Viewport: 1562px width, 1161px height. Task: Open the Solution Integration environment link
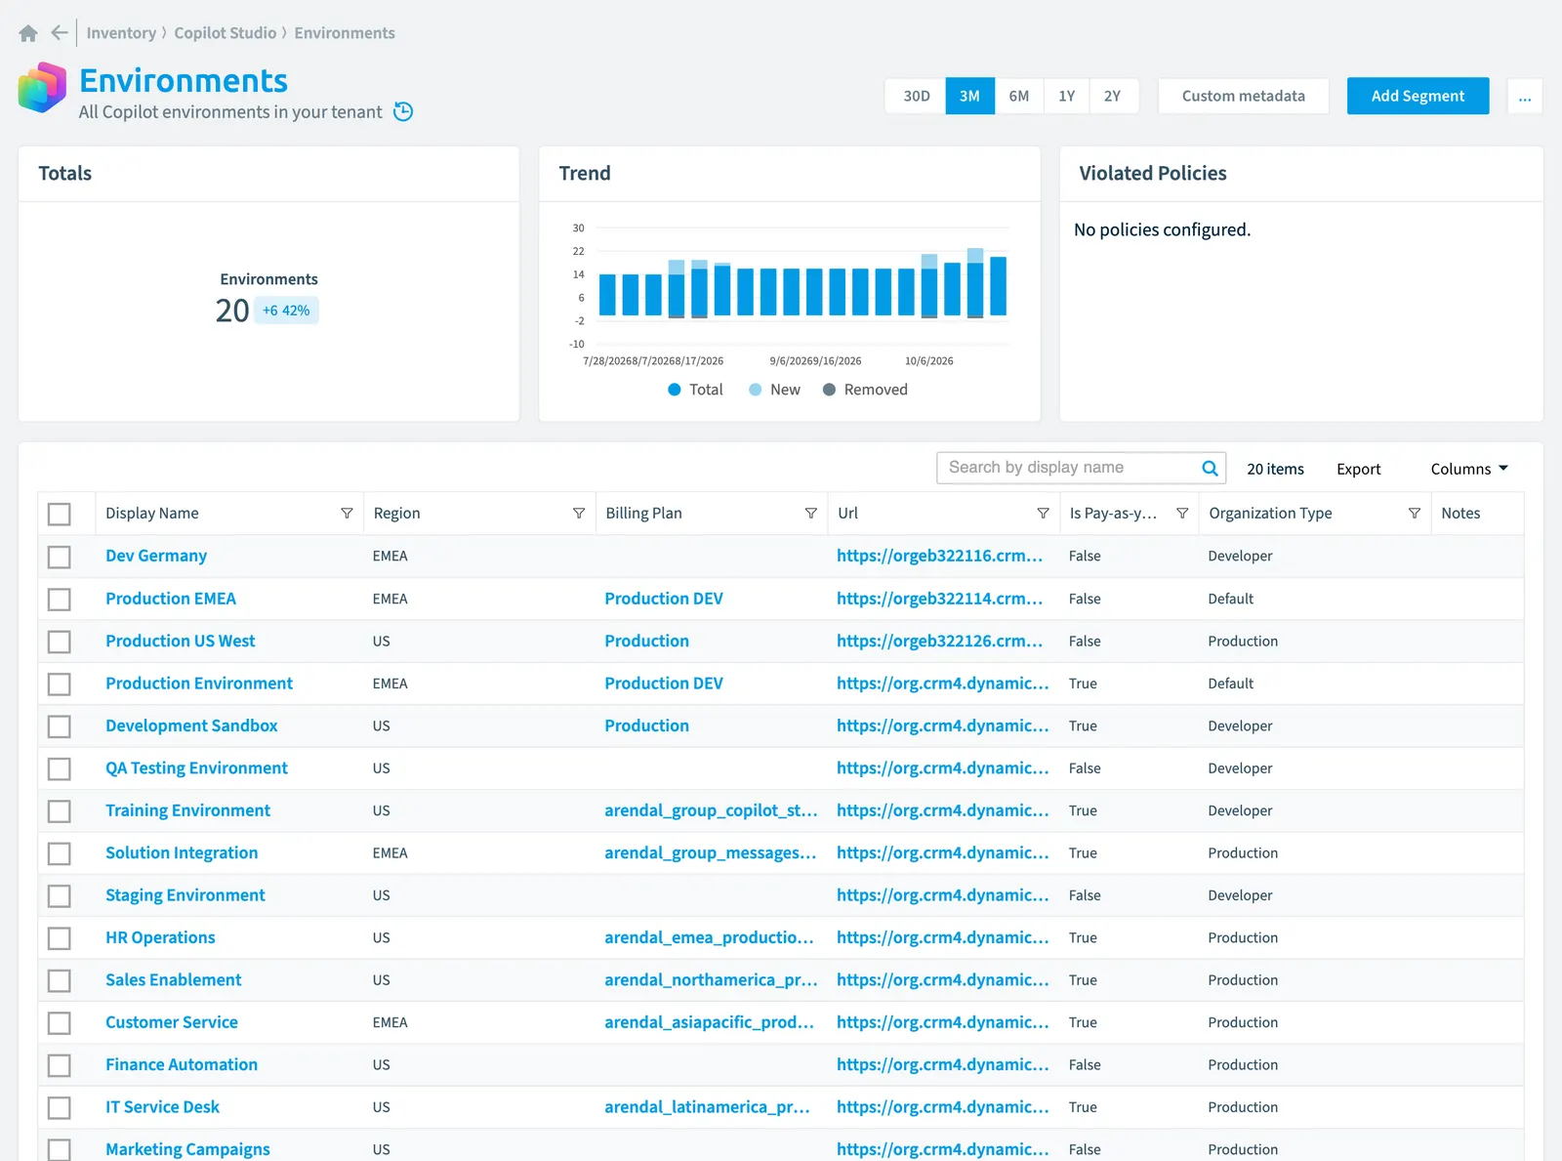tap(182, 852)
